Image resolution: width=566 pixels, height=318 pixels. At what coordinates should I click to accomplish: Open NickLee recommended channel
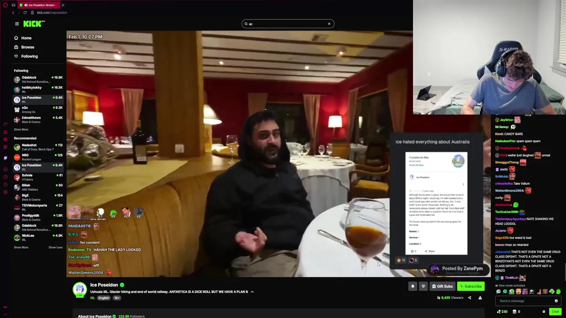(x=38, y=238)
